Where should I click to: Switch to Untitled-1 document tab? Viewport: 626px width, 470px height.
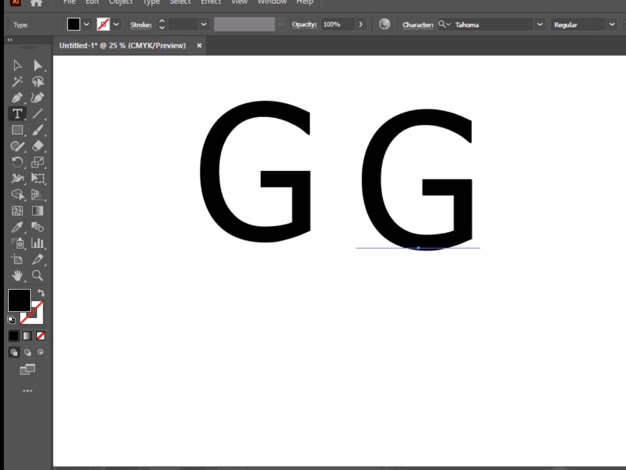tap(123, 45)
